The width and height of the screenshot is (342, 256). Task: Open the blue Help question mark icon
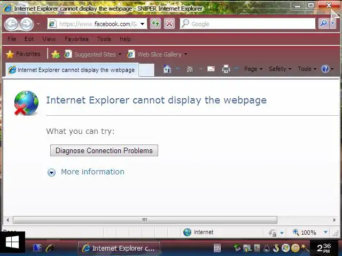pos(325,69)
